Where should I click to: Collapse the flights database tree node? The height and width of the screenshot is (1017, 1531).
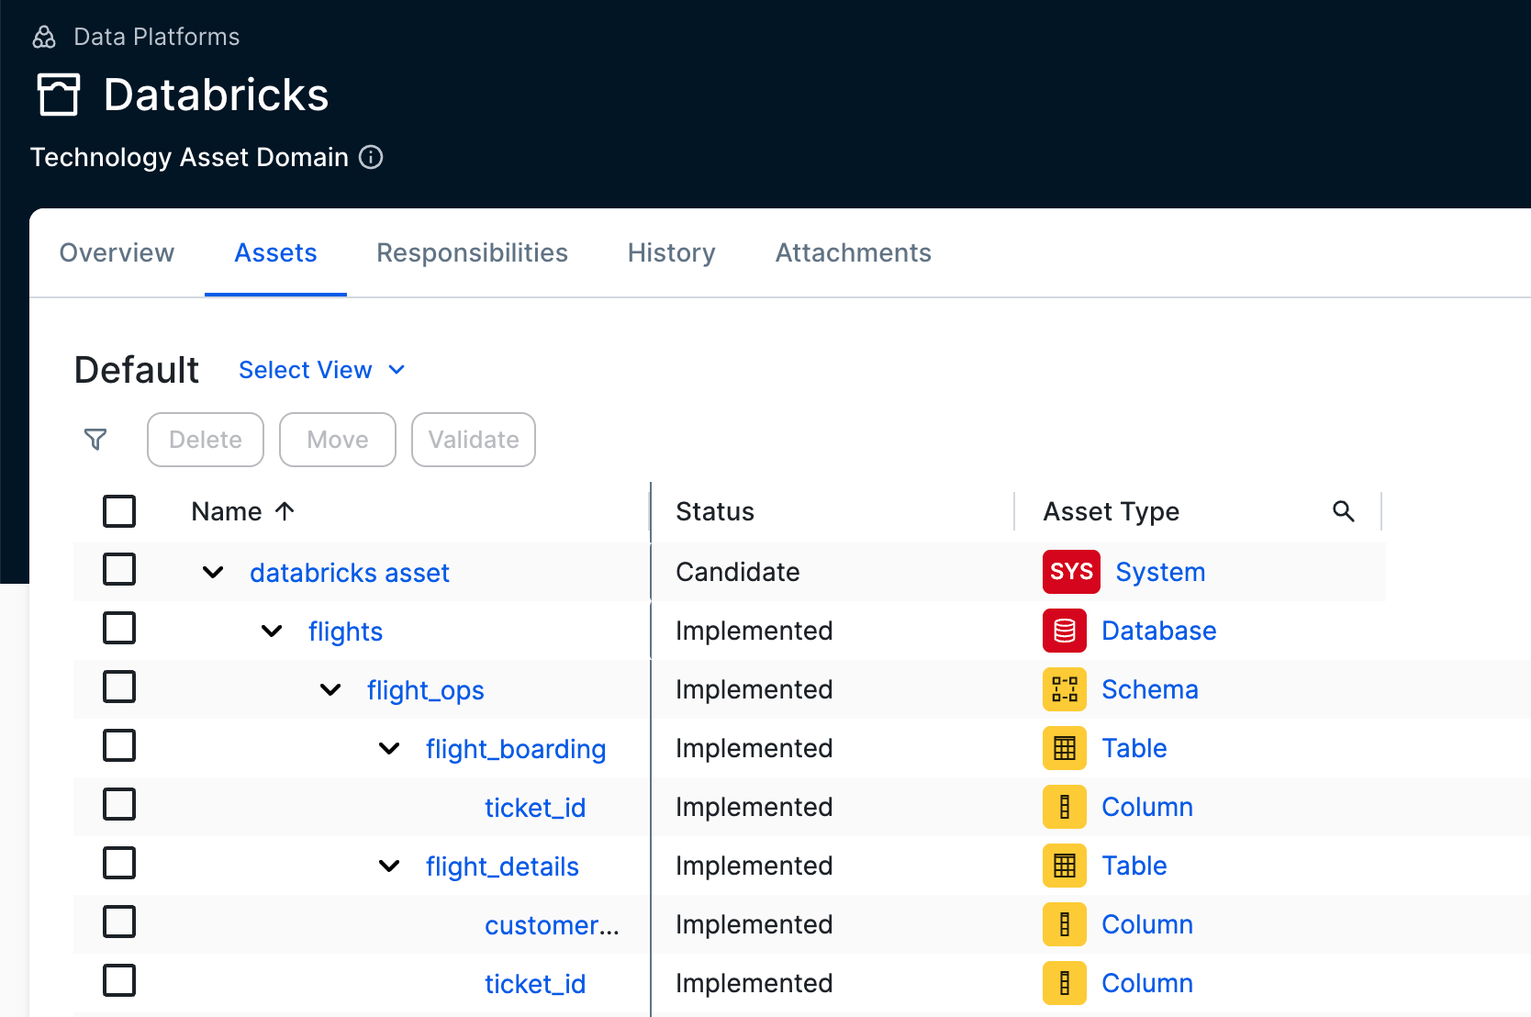[272, 631]
